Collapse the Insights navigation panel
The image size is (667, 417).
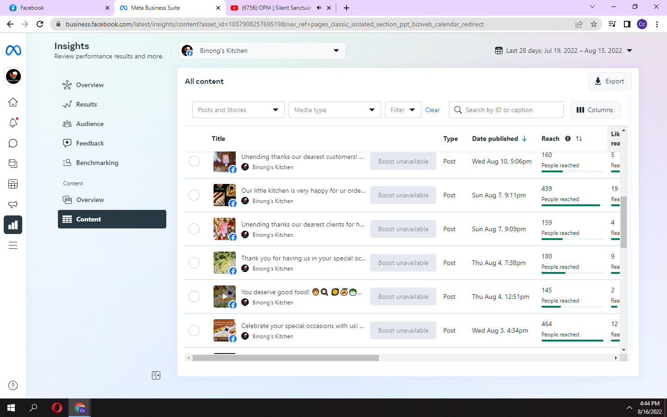pyautogui.click(x=156, y=375)
